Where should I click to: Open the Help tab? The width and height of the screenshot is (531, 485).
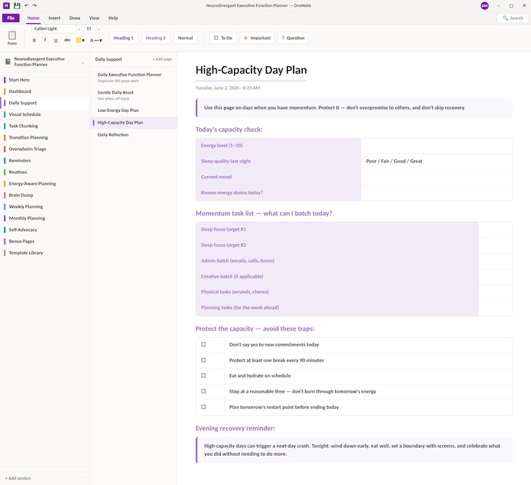(x=113, y=18)
